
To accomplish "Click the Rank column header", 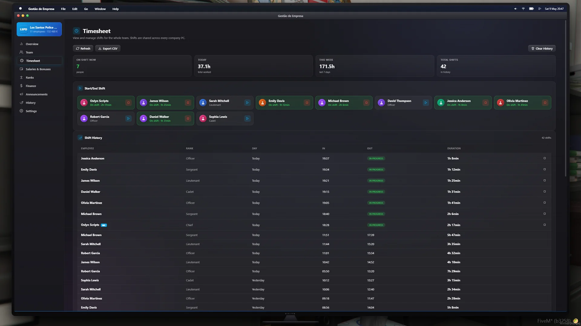I will (x=189, y=149).
